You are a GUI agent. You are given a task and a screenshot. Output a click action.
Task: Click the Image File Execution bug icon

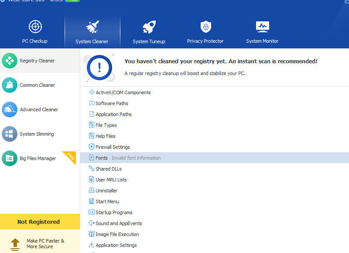92,234
